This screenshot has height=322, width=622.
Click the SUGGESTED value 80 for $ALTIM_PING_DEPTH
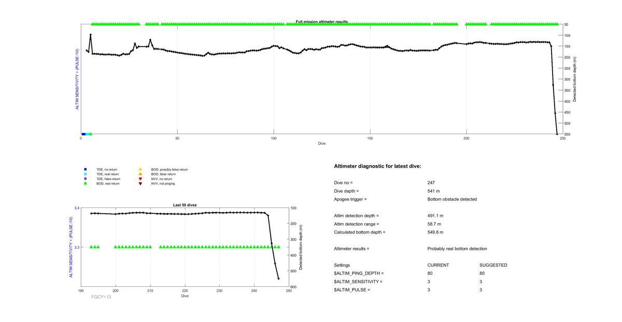point(482,273)
